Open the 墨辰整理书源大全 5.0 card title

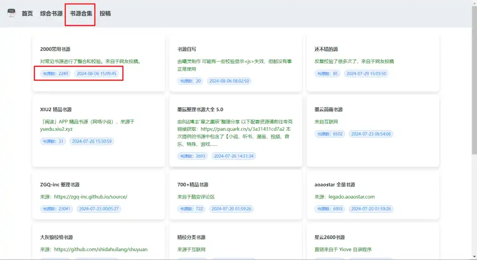click(200, 109)
